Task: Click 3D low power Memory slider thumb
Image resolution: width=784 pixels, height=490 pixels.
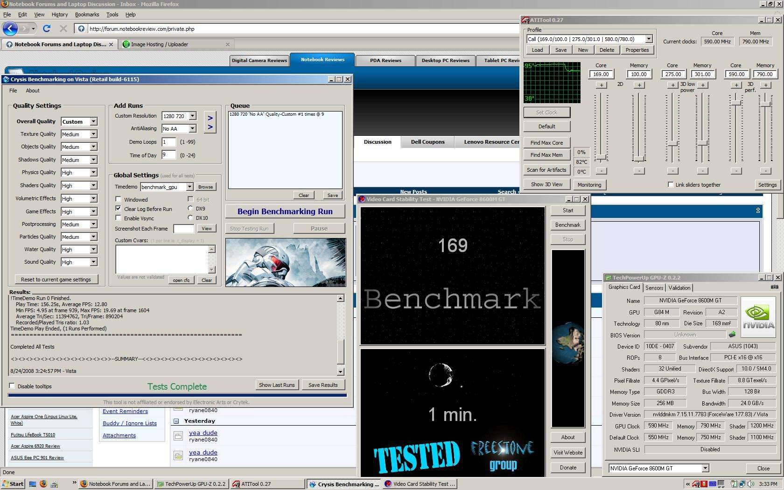Action: coord(702,142)
